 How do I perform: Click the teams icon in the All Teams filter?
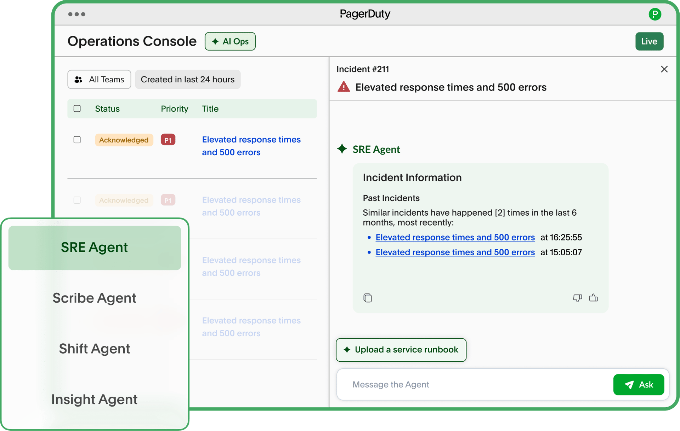tap(78, 79)
